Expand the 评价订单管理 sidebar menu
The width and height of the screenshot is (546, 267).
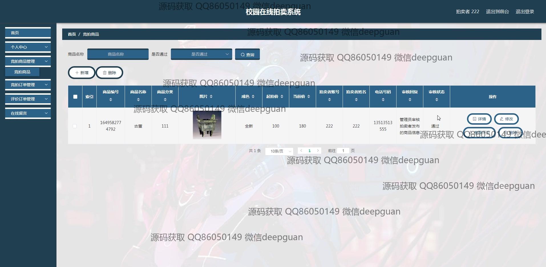click(28, 99)
